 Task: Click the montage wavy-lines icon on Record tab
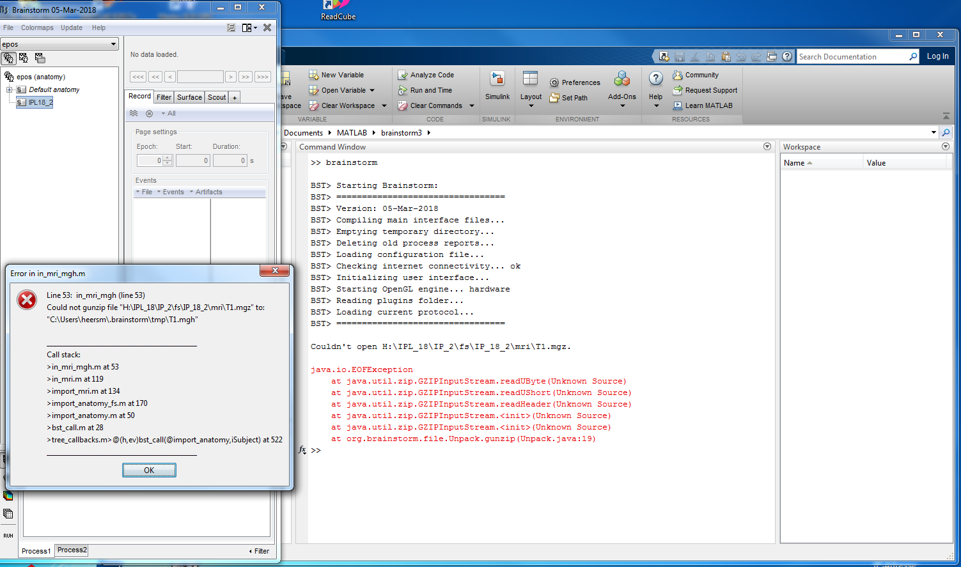point(134,113)
